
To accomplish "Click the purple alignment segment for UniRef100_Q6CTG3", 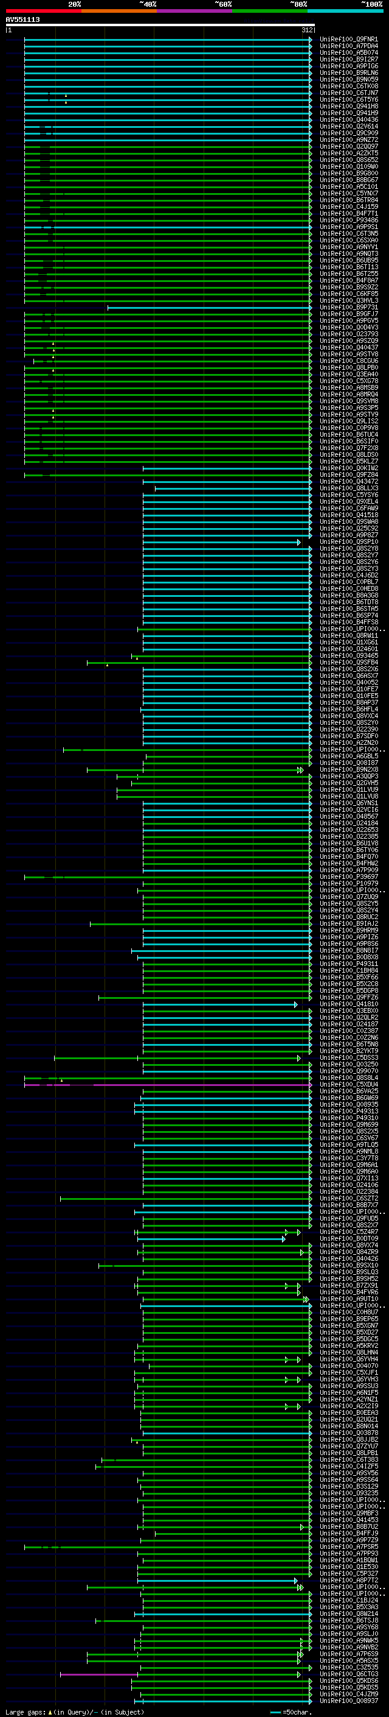I will click(x=98, y=1674).
